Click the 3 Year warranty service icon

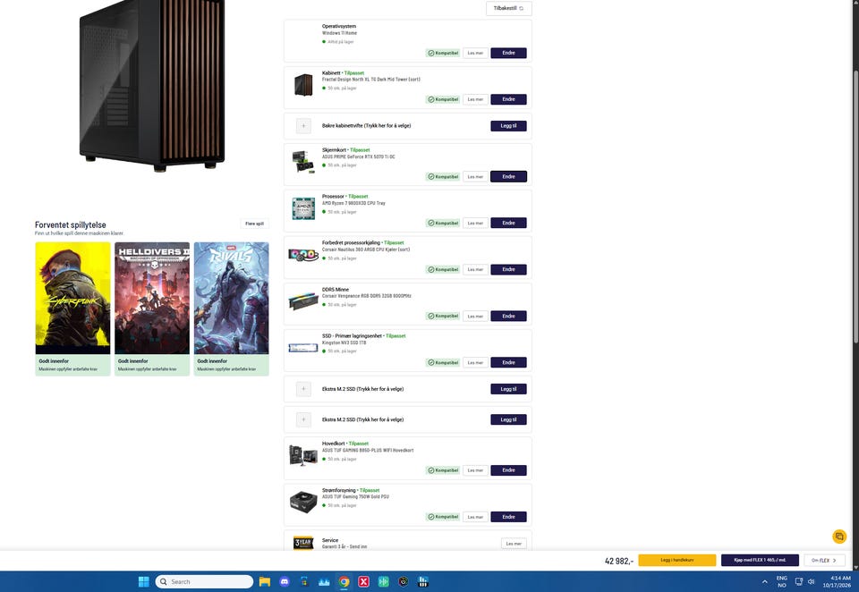pyautogui.click(x=303, y=543)
